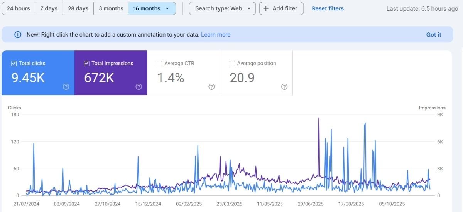
Task: Select the 24 hours date range
Action: pyautogui.click(x=19, y=8)
